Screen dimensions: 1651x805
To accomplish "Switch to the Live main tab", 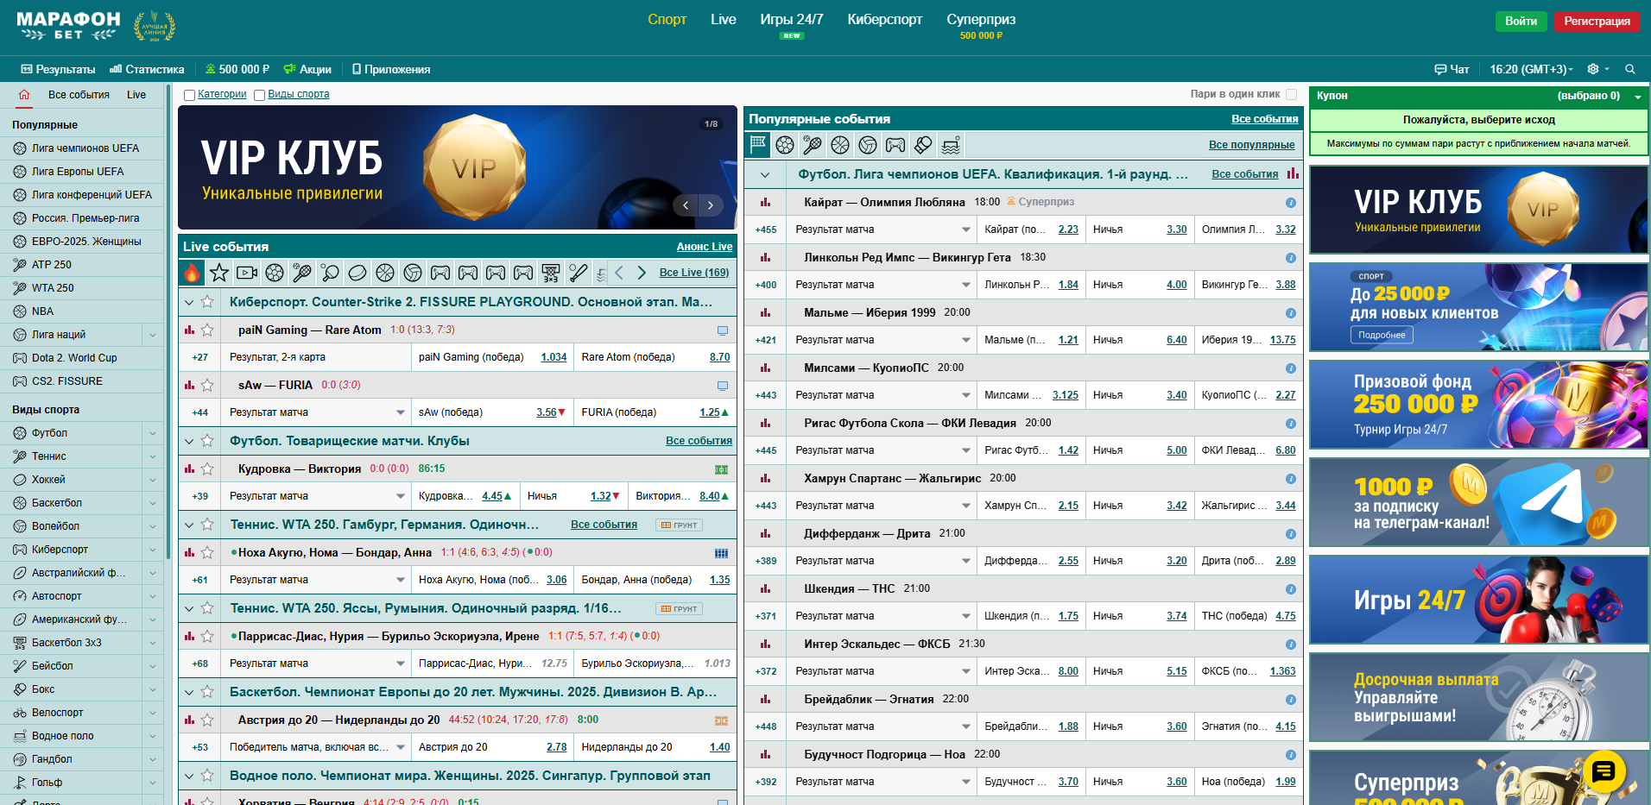I will [x=724, y=19].
